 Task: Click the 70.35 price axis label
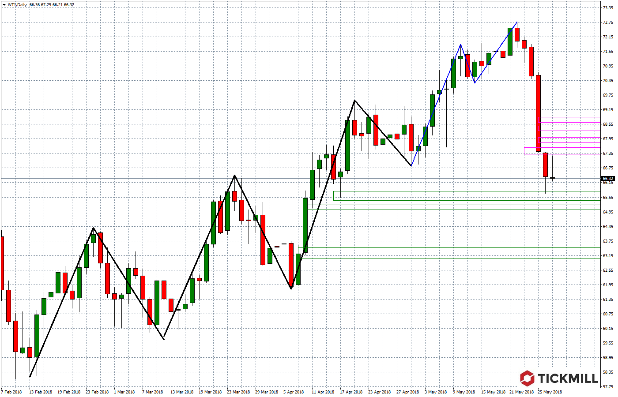pyautogui.click(x=608, y=81)
